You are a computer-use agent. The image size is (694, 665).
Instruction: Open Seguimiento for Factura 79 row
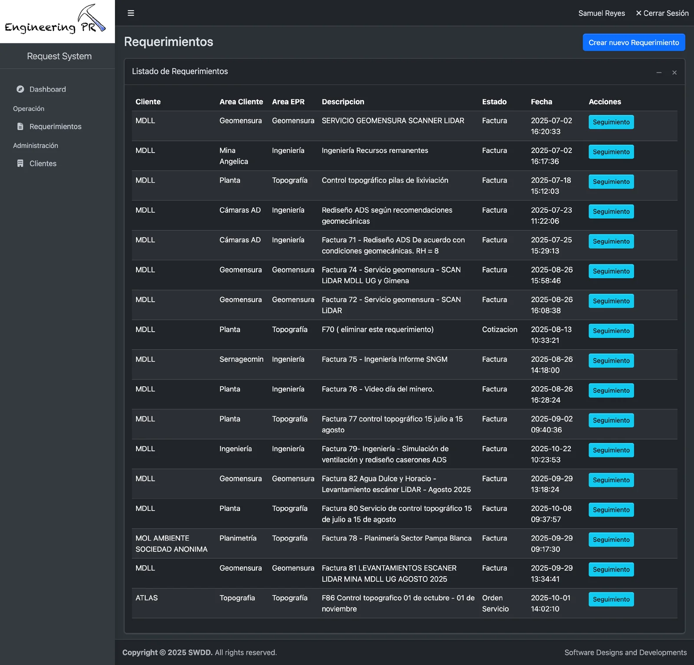(611, 450)
